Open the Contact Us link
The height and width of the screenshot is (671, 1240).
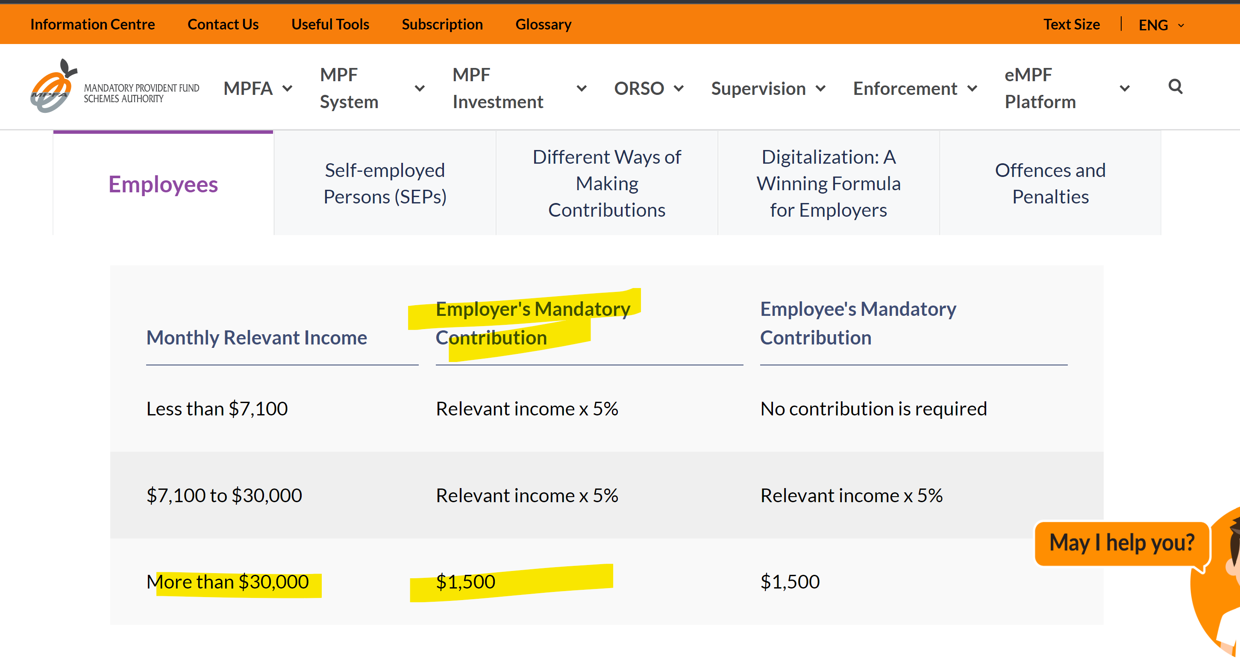[223, 24]
